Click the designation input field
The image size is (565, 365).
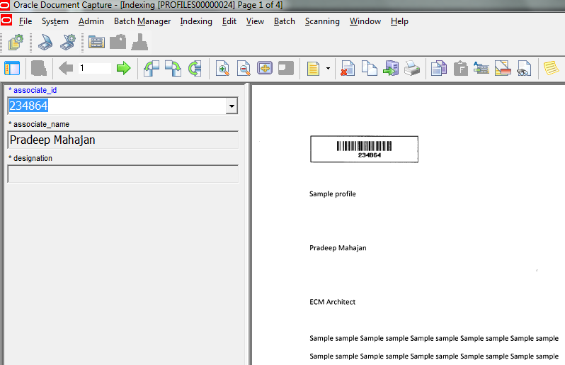[x=122, y=174]
